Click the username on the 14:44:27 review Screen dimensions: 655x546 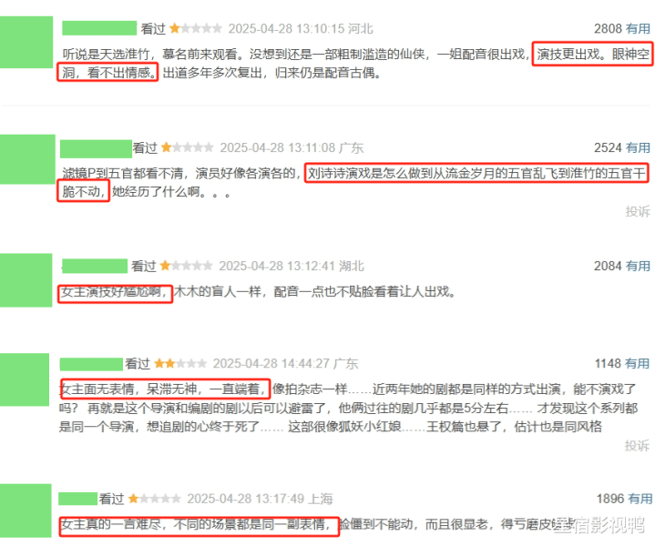(x=91, y=364)
